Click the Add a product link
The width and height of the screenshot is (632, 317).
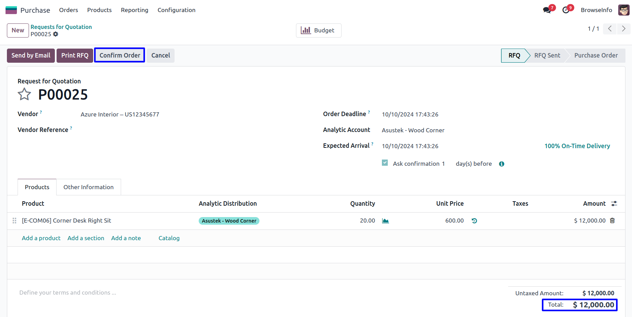pyautogui.click(x=41, y=238)
